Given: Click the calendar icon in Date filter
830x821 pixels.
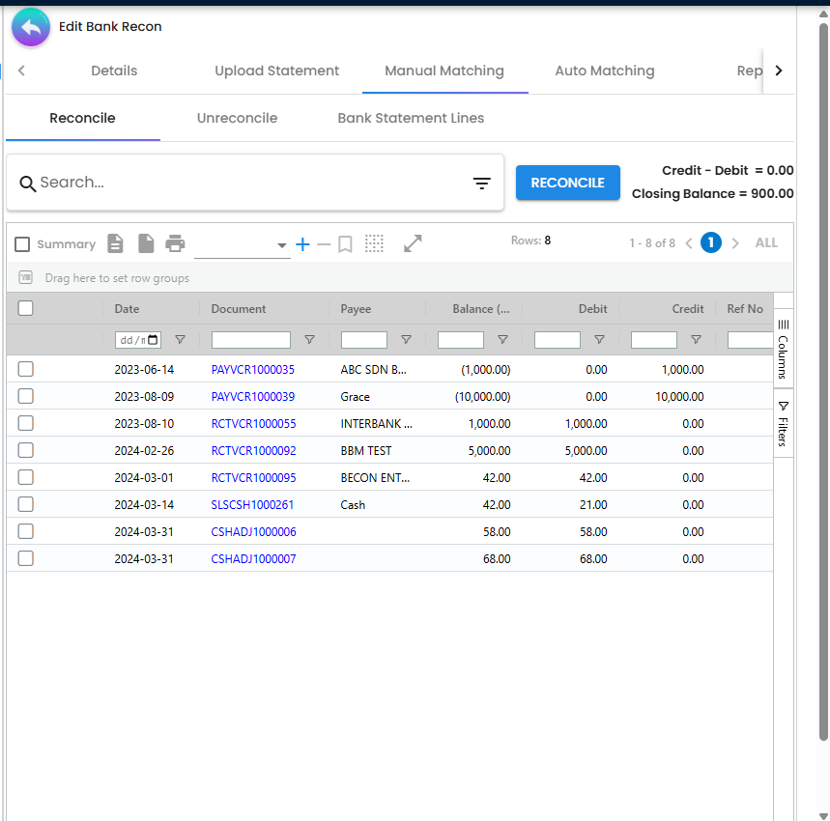Looking at the screenshot, I should 153,340.
